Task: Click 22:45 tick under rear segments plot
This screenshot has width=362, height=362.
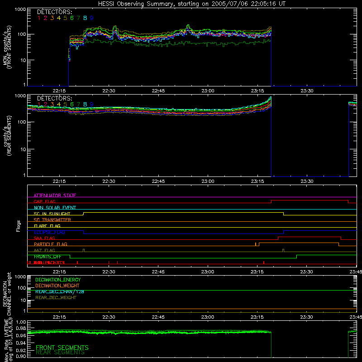Action: pyautogui.click(x=158, y=181)
